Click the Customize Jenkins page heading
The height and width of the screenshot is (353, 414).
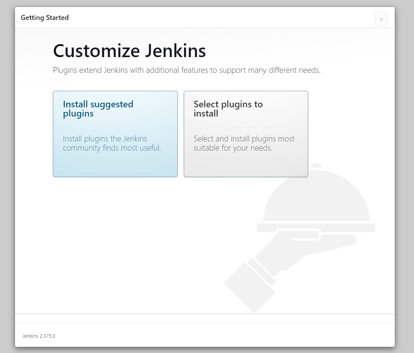click(x=129, y=51)
